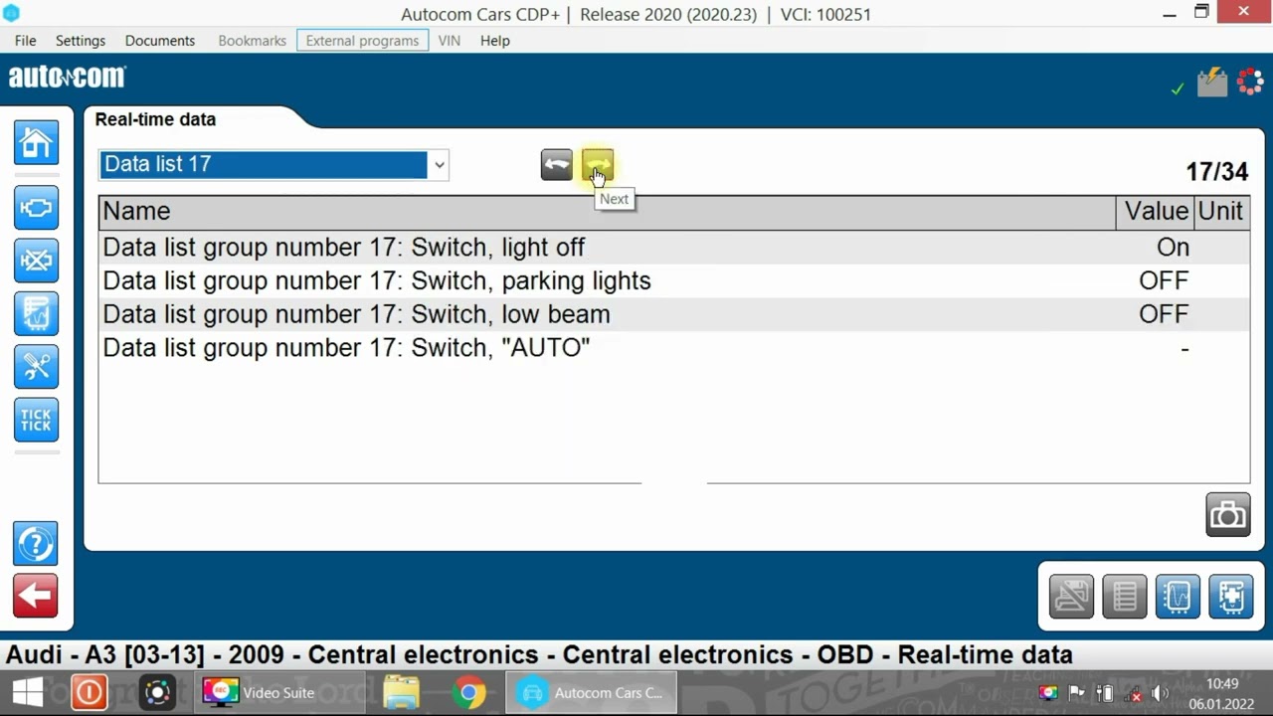Select the Real-time data tab

[155, 119]
